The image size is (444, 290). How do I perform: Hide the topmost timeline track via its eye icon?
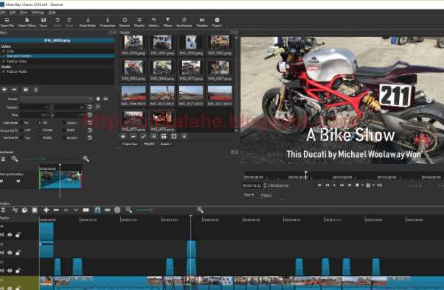coord(10,235)
